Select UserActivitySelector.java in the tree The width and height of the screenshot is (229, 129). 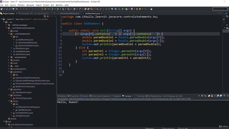click(28, 46)
